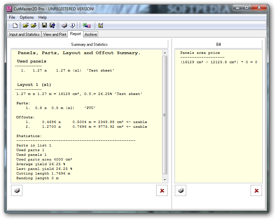The width and height of the screenshot is (276, 220).
Task: Click the CutMaster2D application icon in the title bar
Action: tap(9, 9)
